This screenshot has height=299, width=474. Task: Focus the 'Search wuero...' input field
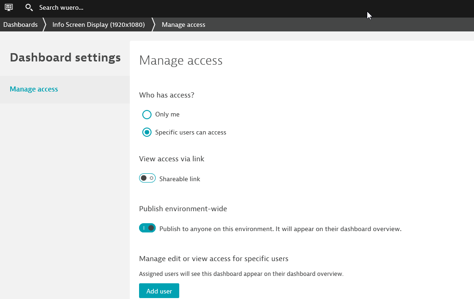pos(61,8)
